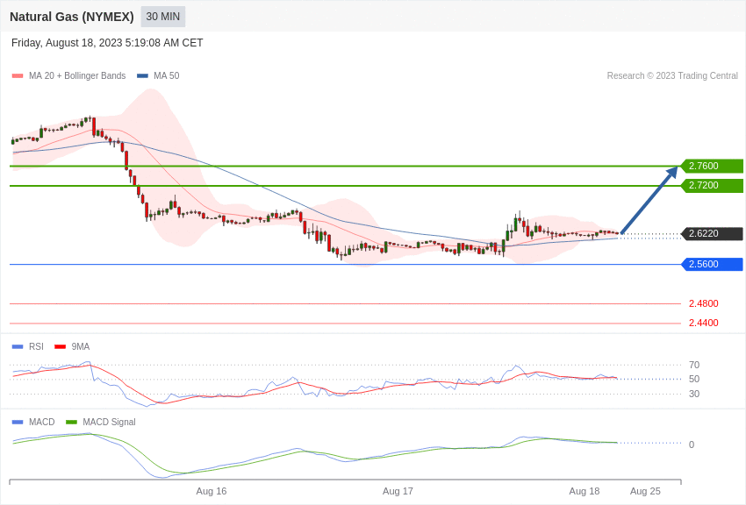746x505 pixels.
Task: Click the MACD zero level label
Action: coord(692,445)
